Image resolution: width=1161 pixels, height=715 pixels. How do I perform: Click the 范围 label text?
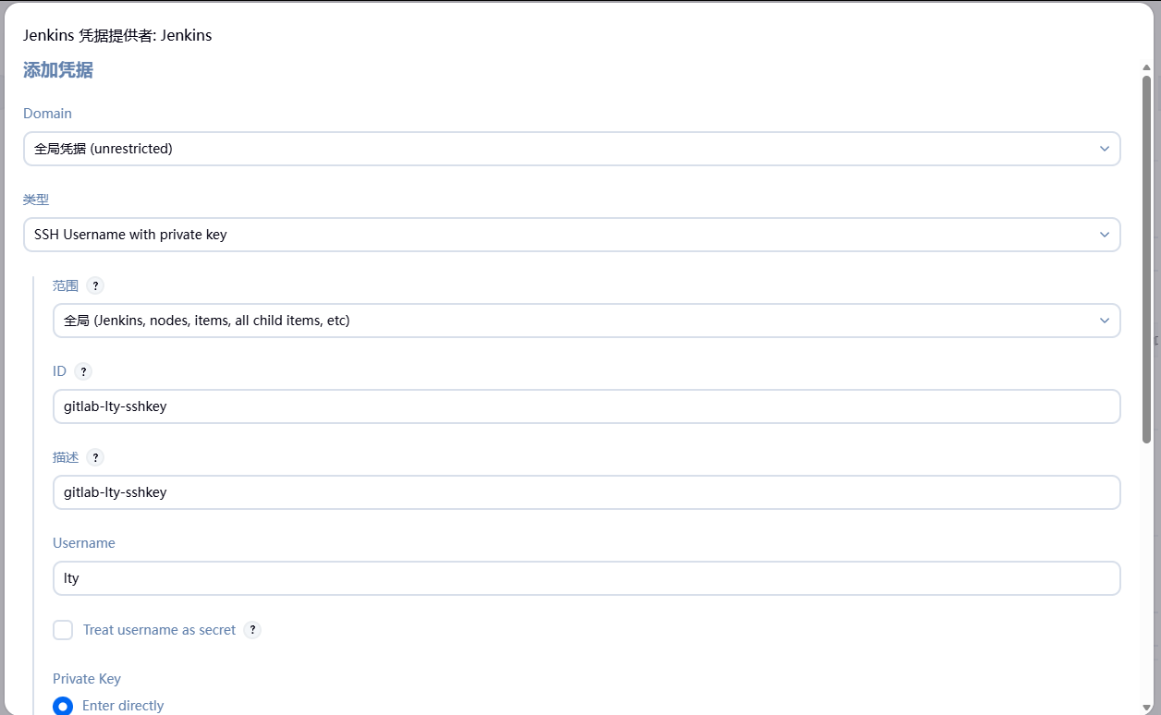(x=66, y=285)
